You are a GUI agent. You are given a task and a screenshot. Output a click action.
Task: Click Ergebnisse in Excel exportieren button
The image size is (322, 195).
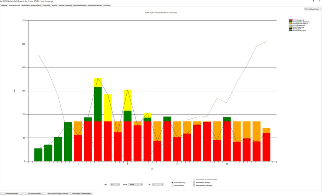[82, 193]
